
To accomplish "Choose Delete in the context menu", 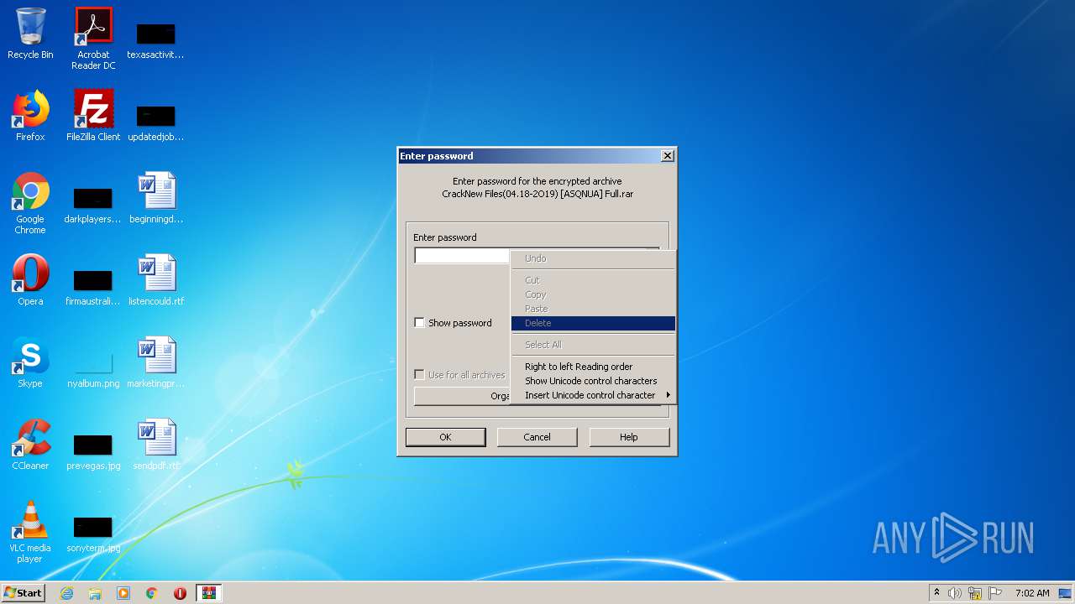I will (593, 323).
